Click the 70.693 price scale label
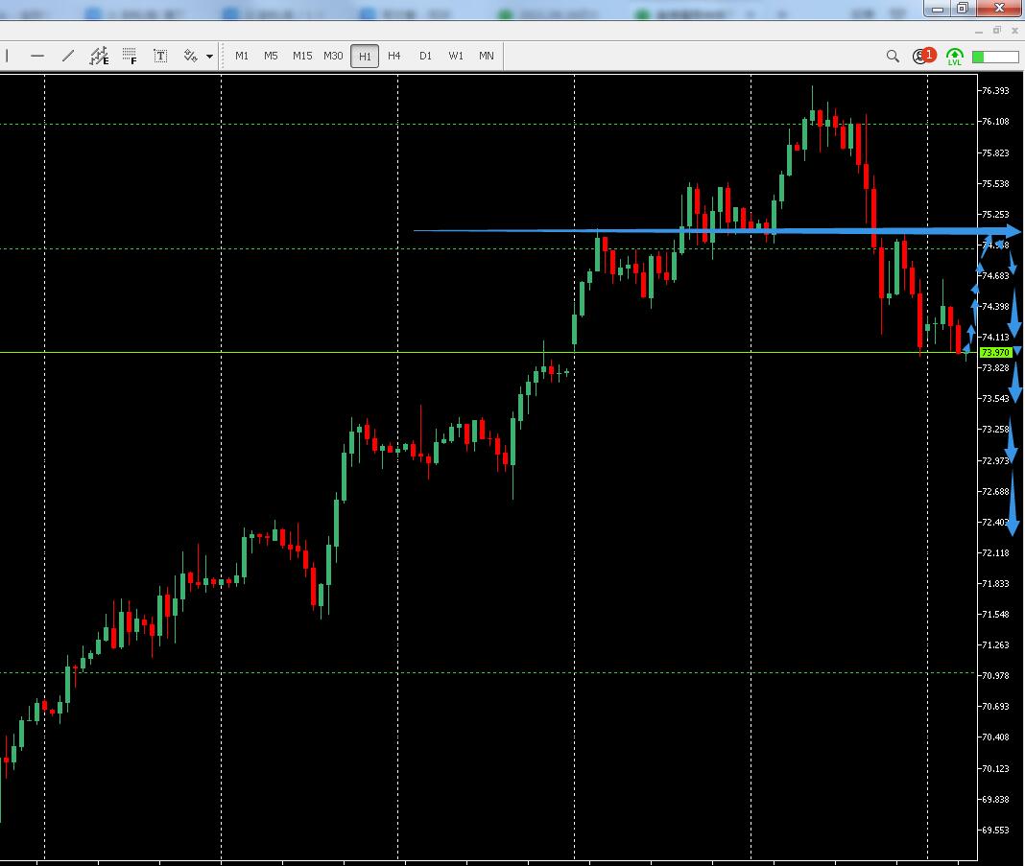 coord(995,706)
